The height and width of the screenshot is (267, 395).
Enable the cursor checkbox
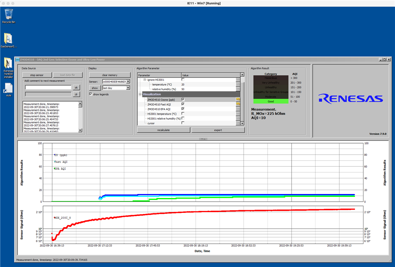(x=183, y=123)
